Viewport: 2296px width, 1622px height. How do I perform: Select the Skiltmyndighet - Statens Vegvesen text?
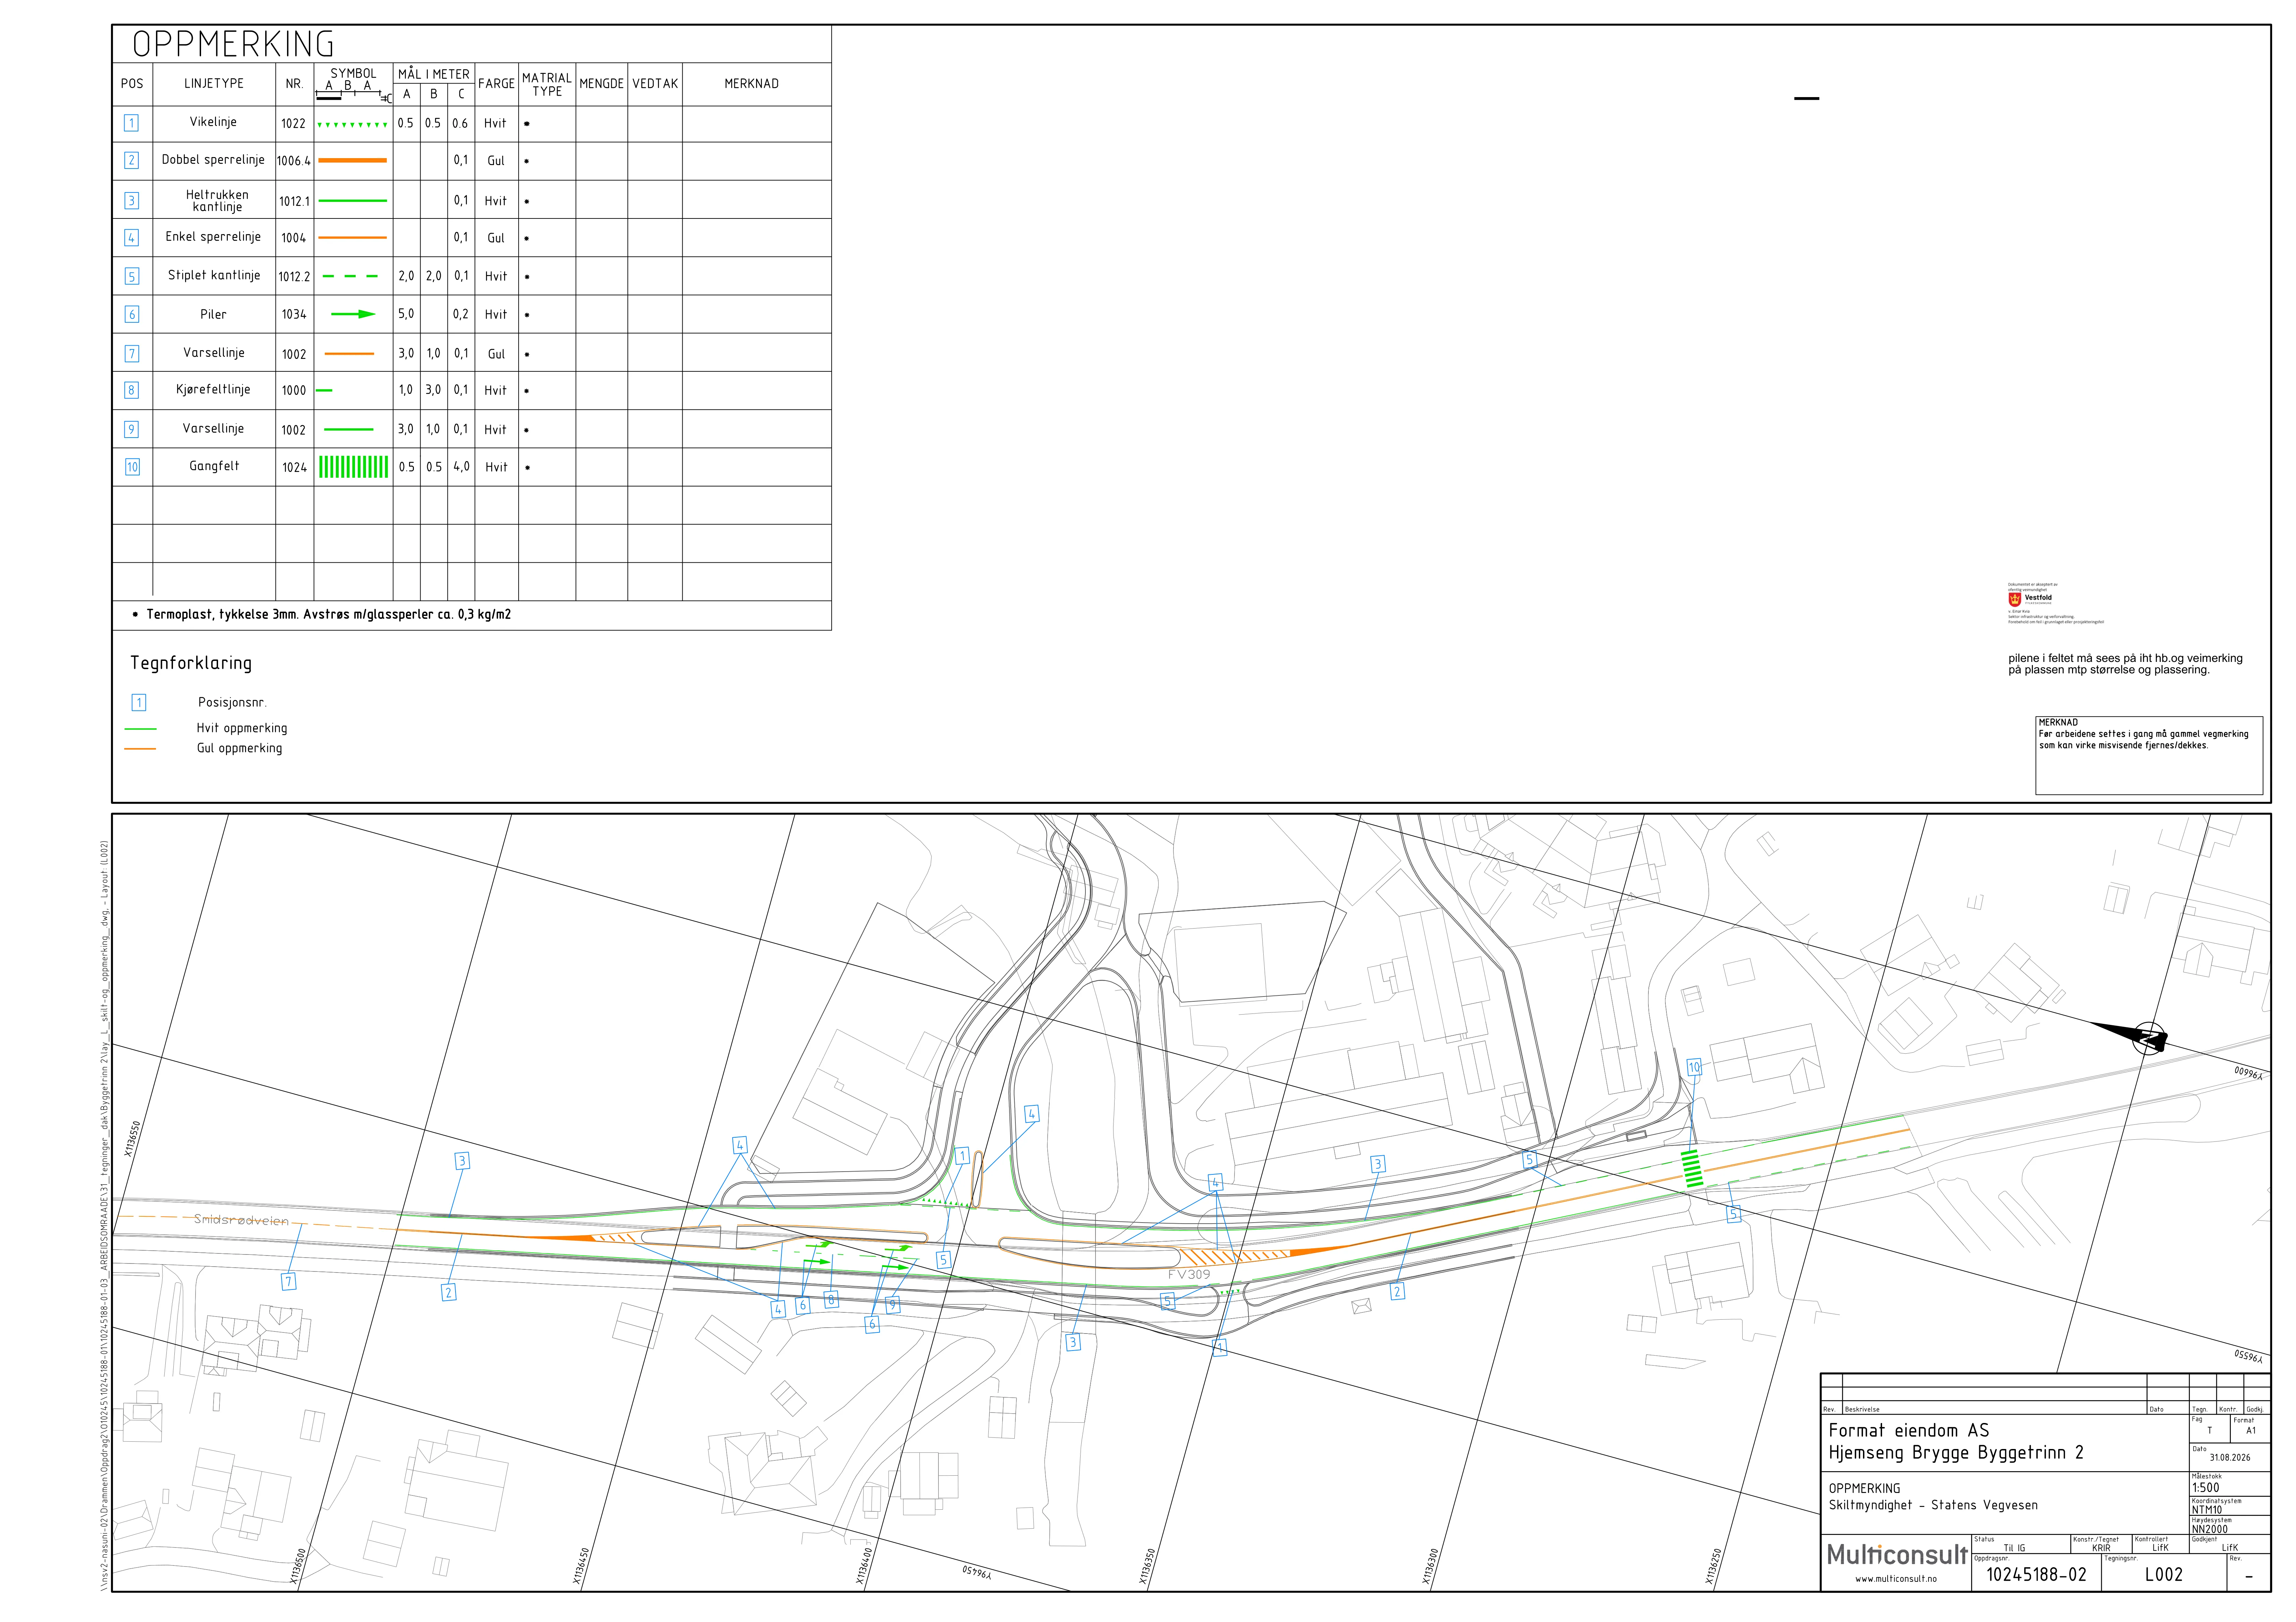tap(1933, 1506)
